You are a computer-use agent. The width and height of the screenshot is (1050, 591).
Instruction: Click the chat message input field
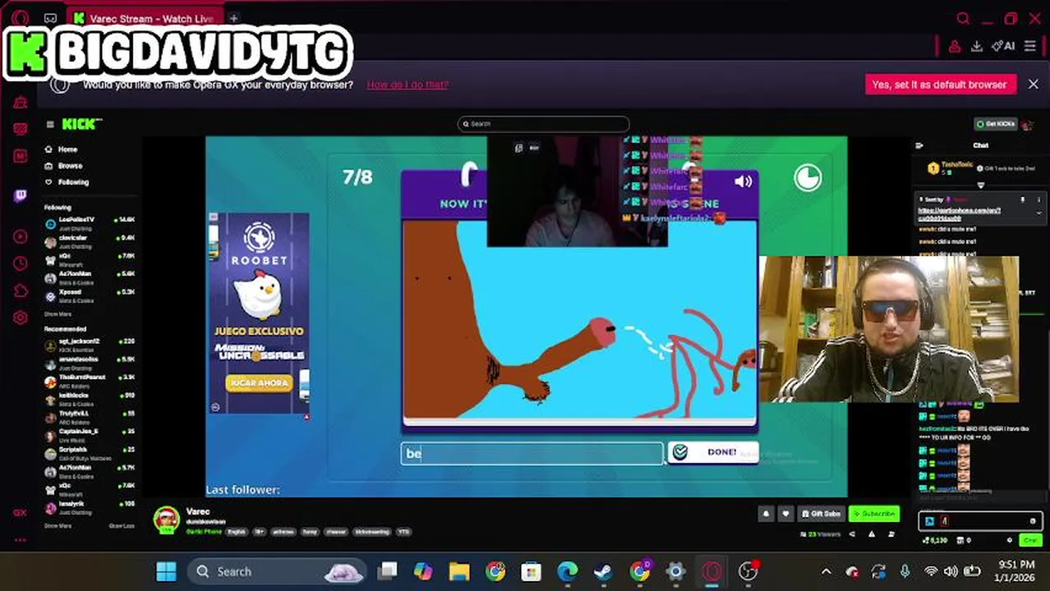(x=980, y=521)
